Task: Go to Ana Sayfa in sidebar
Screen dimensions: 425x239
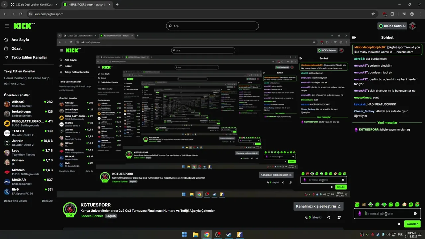Action: [x=20, y=40]
